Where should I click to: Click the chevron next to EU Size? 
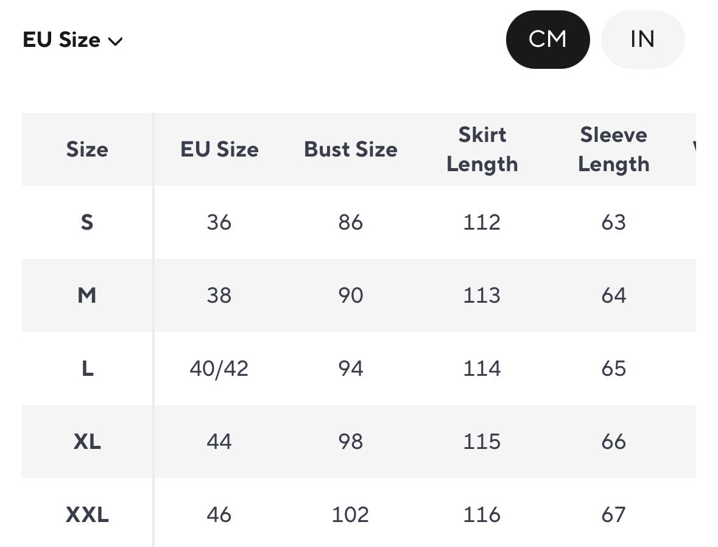(x=116, y=41)
